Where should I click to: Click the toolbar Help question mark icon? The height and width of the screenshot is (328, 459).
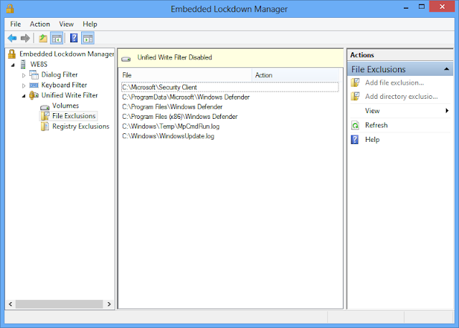point(74,38)
